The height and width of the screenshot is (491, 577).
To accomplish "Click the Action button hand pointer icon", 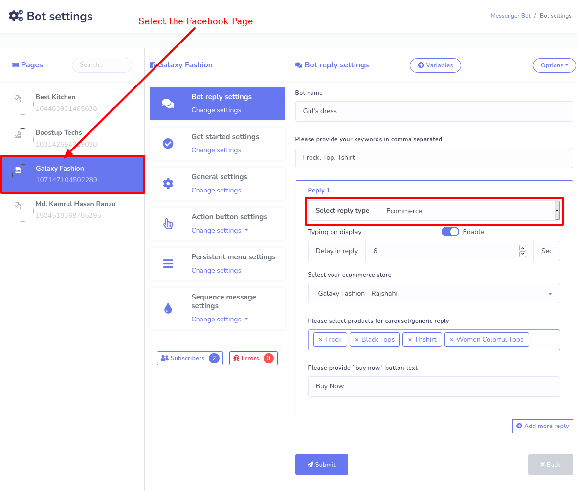I will [168, 224].
